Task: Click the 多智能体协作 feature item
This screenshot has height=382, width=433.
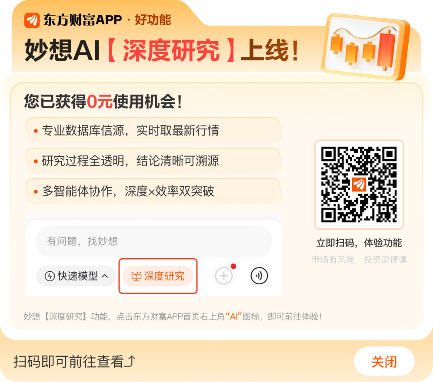Action: pos(153,191)
